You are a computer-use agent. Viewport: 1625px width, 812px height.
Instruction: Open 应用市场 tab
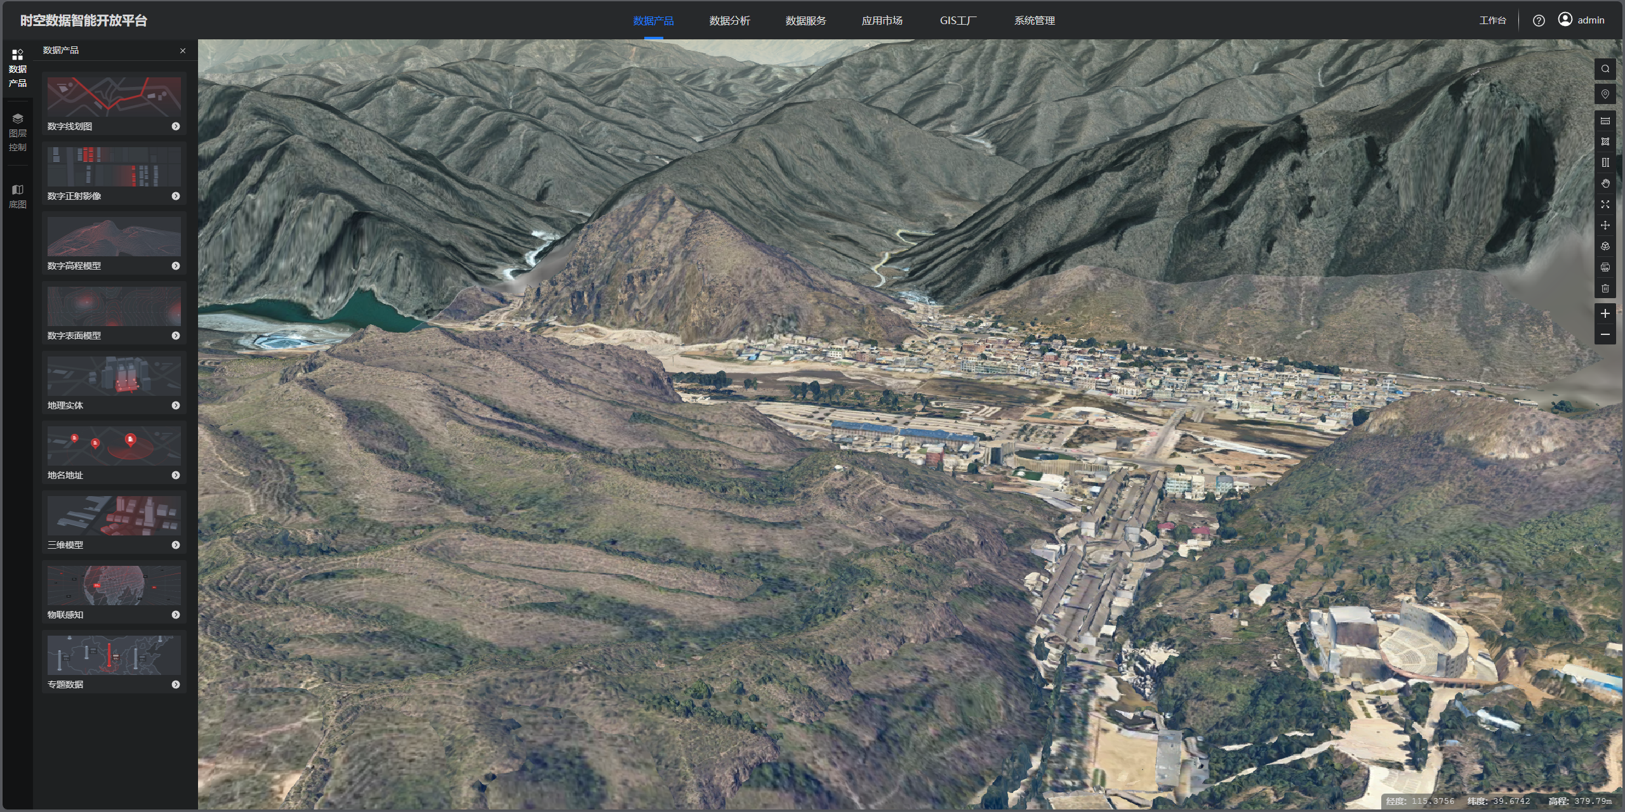tap(882, 20)
